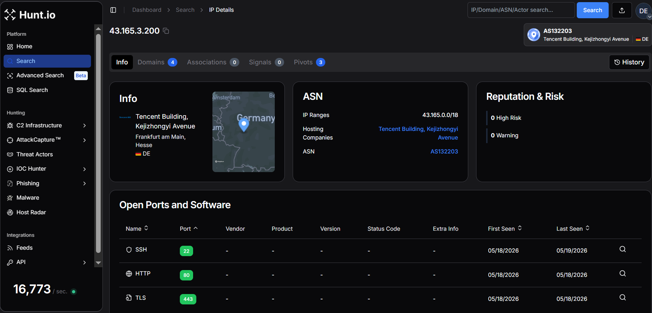
Task: Click the SSH shield icon
Action: pyautogui.click(x=129, y=250)
